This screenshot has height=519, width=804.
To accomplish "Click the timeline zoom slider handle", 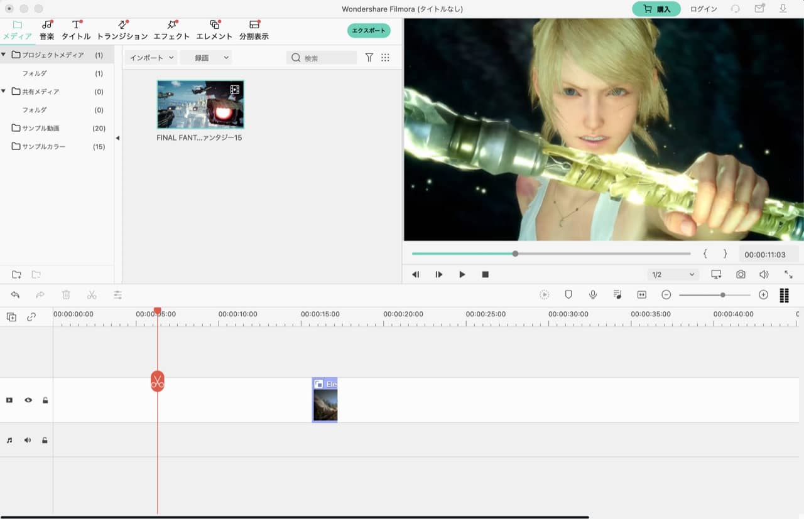I will coord(723,294).
